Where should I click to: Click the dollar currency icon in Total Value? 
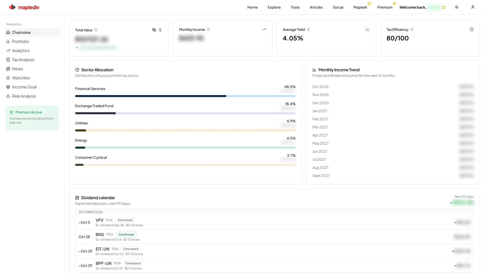click(160, 30)
